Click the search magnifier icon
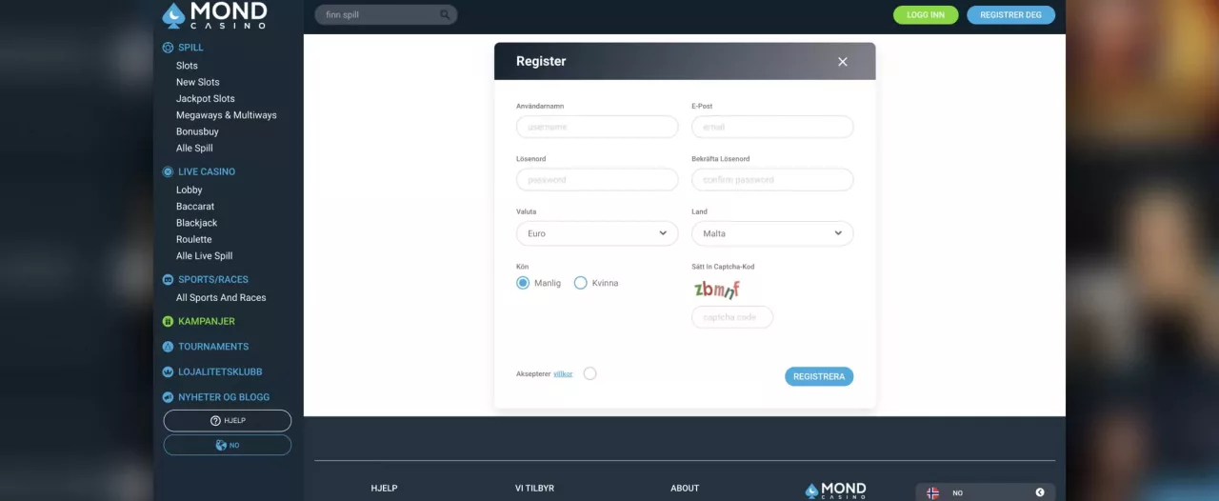The image size is (1219, 501). click(445, 15)
